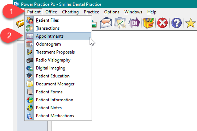This screenshot has height=131, width=197.
Task: Open the reports chart toolbar icon
Action: 120,23
